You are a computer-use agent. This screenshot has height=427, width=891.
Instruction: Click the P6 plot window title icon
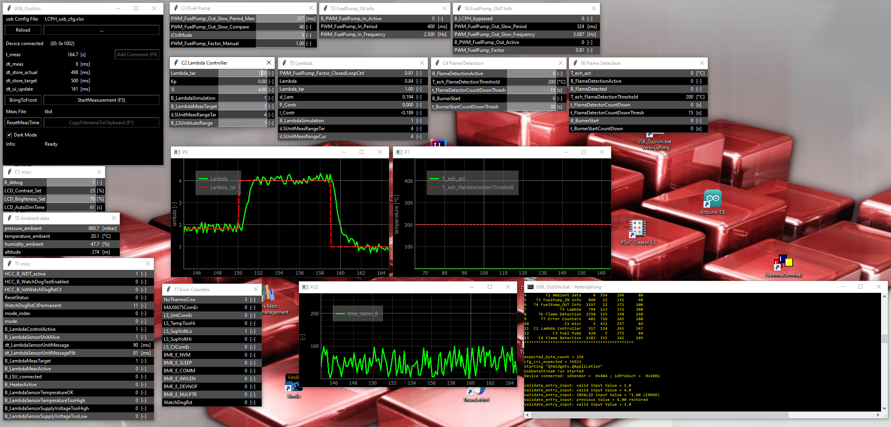(177, 152)
